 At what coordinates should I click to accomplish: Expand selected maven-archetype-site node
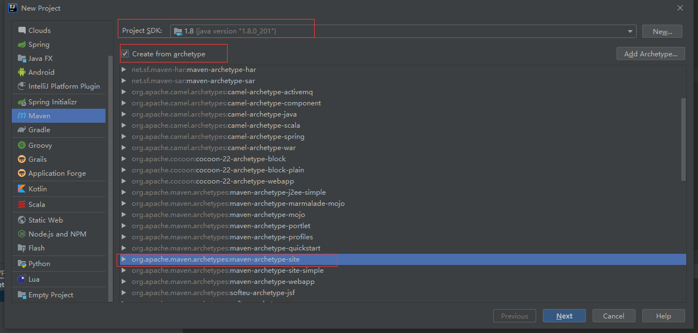click(x=124, y=259)
